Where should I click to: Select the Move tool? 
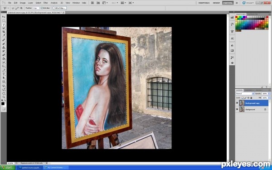4,17
